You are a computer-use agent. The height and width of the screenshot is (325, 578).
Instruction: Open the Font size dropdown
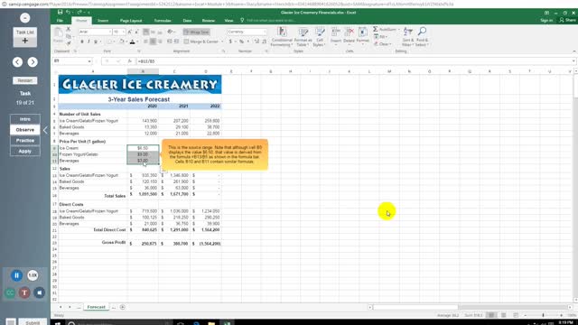pos(123,32)
